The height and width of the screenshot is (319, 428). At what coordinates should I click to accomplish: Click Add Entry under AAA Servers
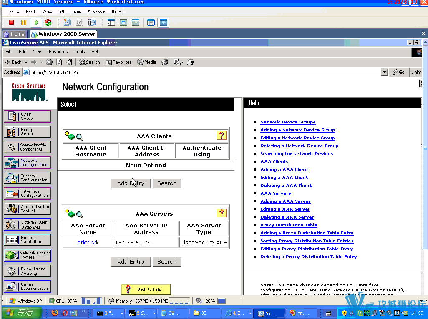tap(131, 261)
